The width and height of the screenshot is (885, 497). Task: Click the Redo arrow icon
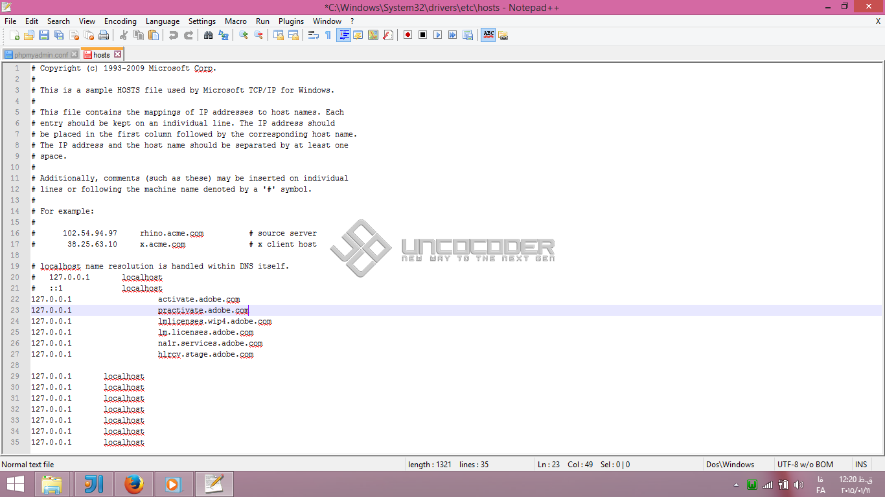[x=188, y=35]
